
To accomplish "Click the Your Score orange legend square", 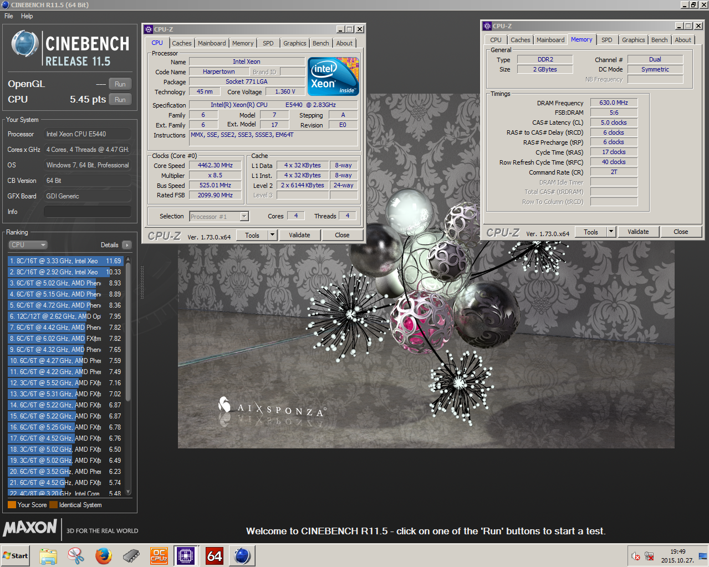I will tap(12, 505).
